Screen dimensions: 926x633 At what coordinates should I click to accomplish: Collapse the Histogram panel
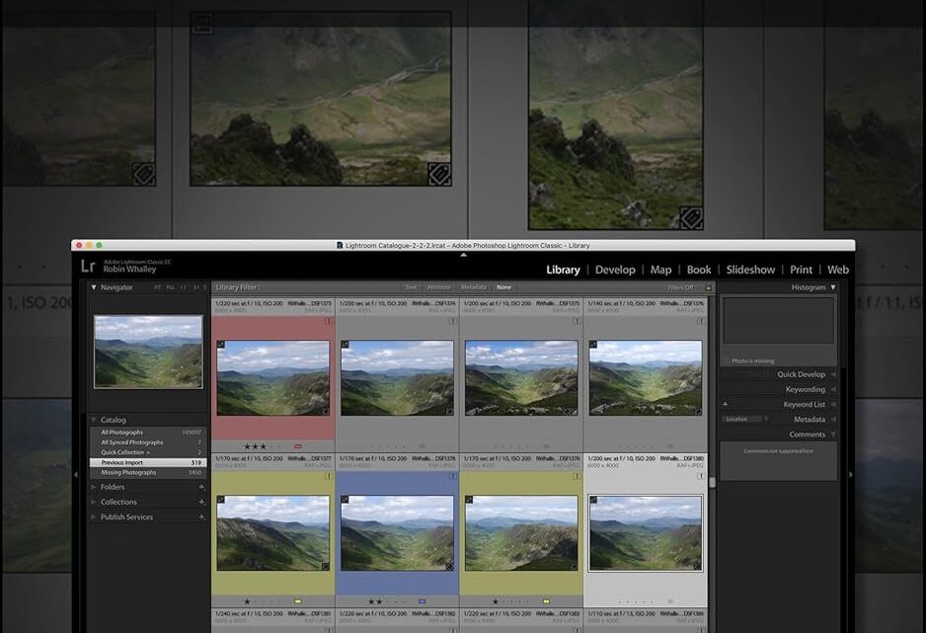point(832,287)
